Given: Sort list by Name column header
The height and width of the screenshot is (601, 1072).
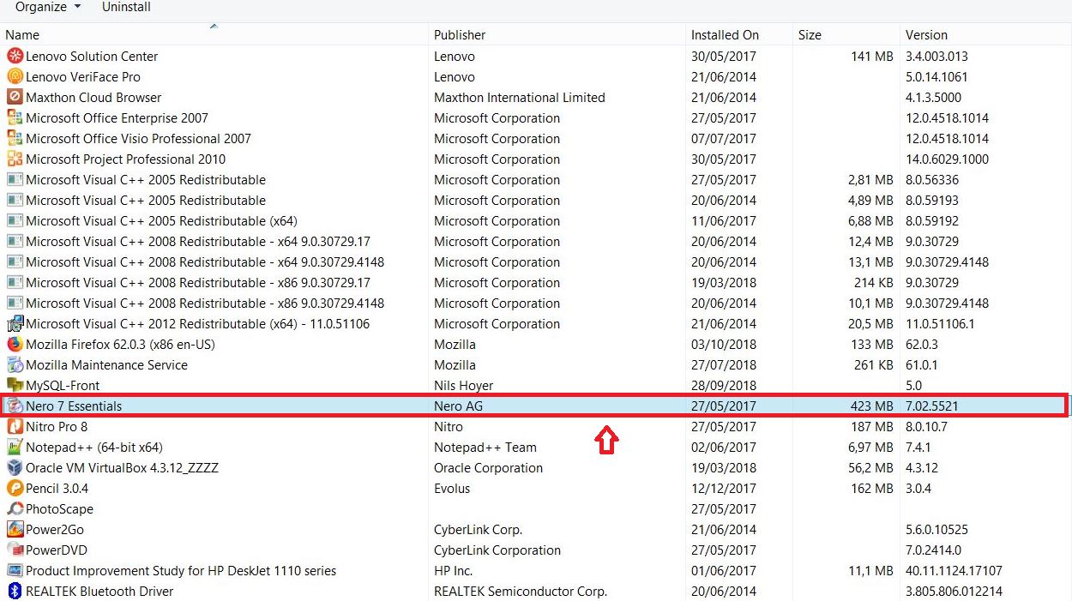Looking at the screenshot, I should tap(23, 35).
